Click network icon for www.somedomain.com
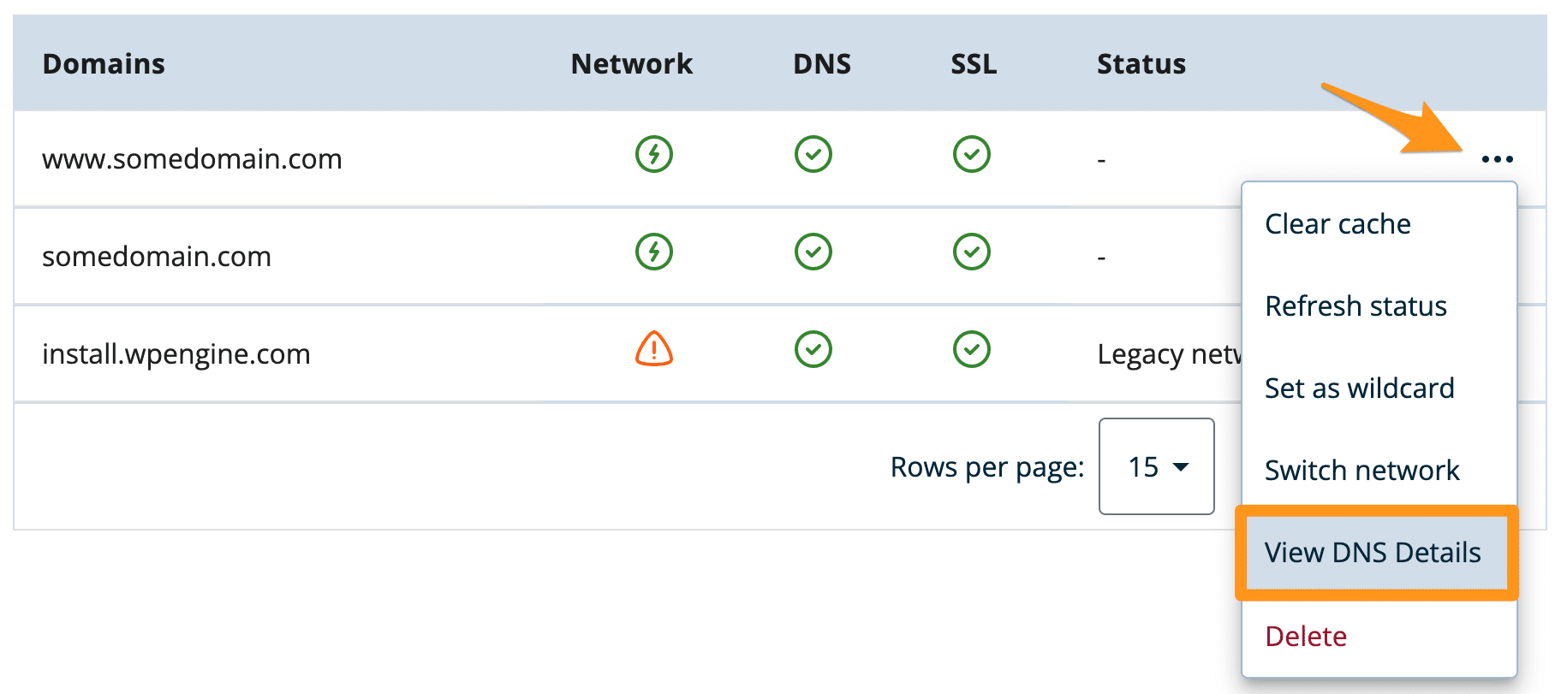The width and height of the screenshot is (1567, 694). [x=654, y=155]
